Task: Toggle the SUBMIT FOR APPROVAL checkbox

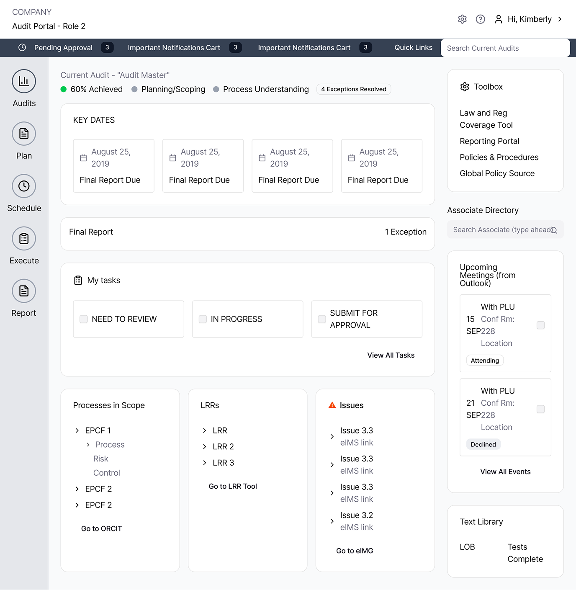Action: click(322, 319)
